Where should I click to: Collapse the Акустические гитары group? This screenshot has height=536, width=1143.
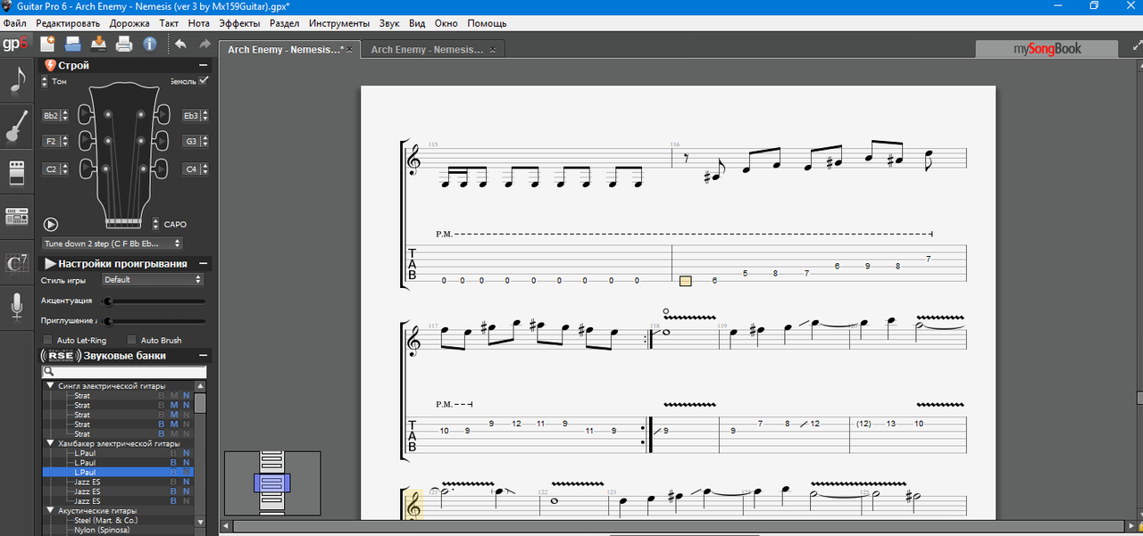point(51,510)
